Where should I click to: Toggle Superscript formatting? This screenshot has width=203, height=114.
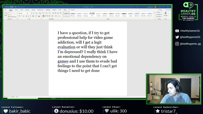click(x=30, y=16)
